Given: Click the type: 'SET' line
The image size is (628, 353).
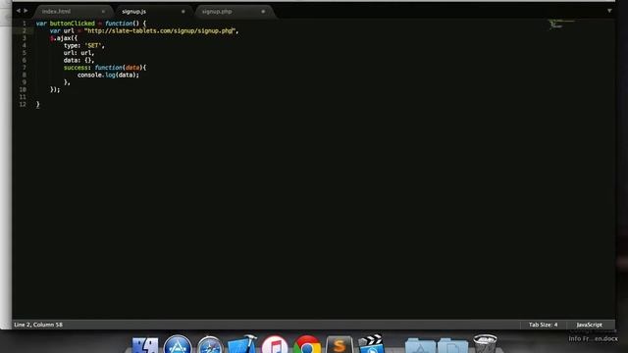Looking at the screenshot, I should [83, 46].
